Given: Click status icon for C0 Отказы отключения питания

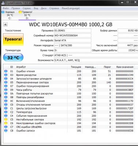Looking at the screenshot, I should point(6,105).
